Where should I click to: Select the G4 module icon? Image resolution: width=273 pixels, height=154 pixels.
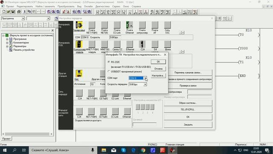[x=155, y=44]
